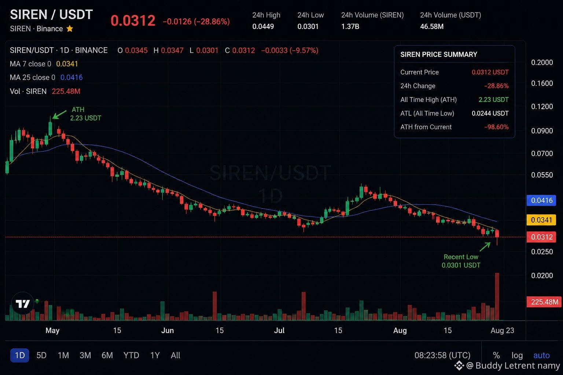Click the −0.0033 (−9.57%) daily change
Viewport: 563px width, 375px height.
point(290,50)
